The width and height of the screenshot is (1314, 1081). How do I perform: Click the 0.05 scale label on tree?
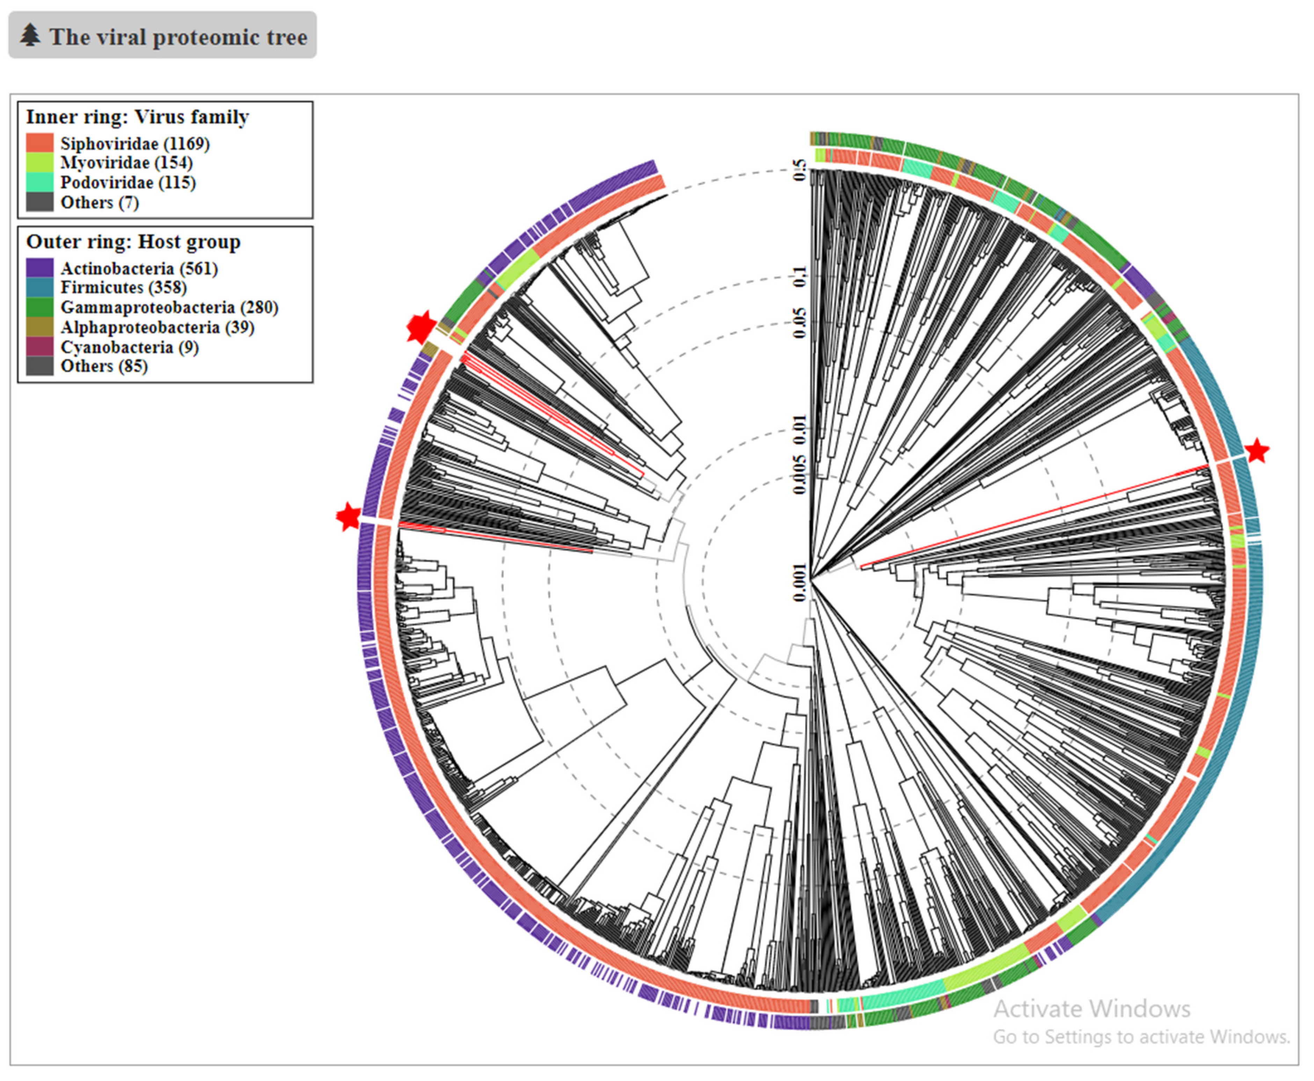coord(800,323)
